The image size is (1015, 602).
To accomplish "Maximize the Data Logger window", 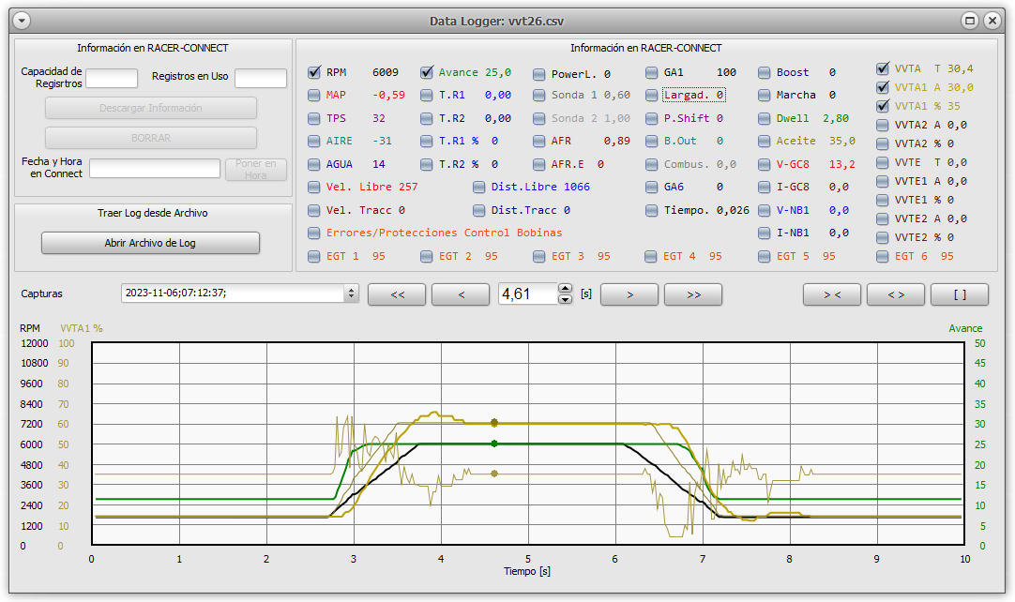I will (x=970, y=21).
